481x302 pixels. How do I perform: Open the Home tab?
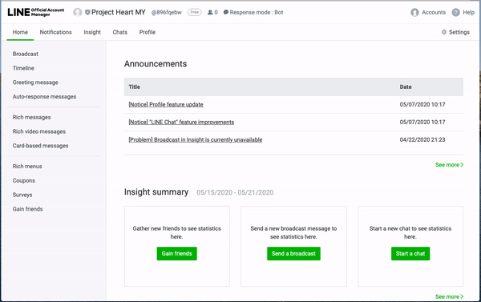[20, 32]
